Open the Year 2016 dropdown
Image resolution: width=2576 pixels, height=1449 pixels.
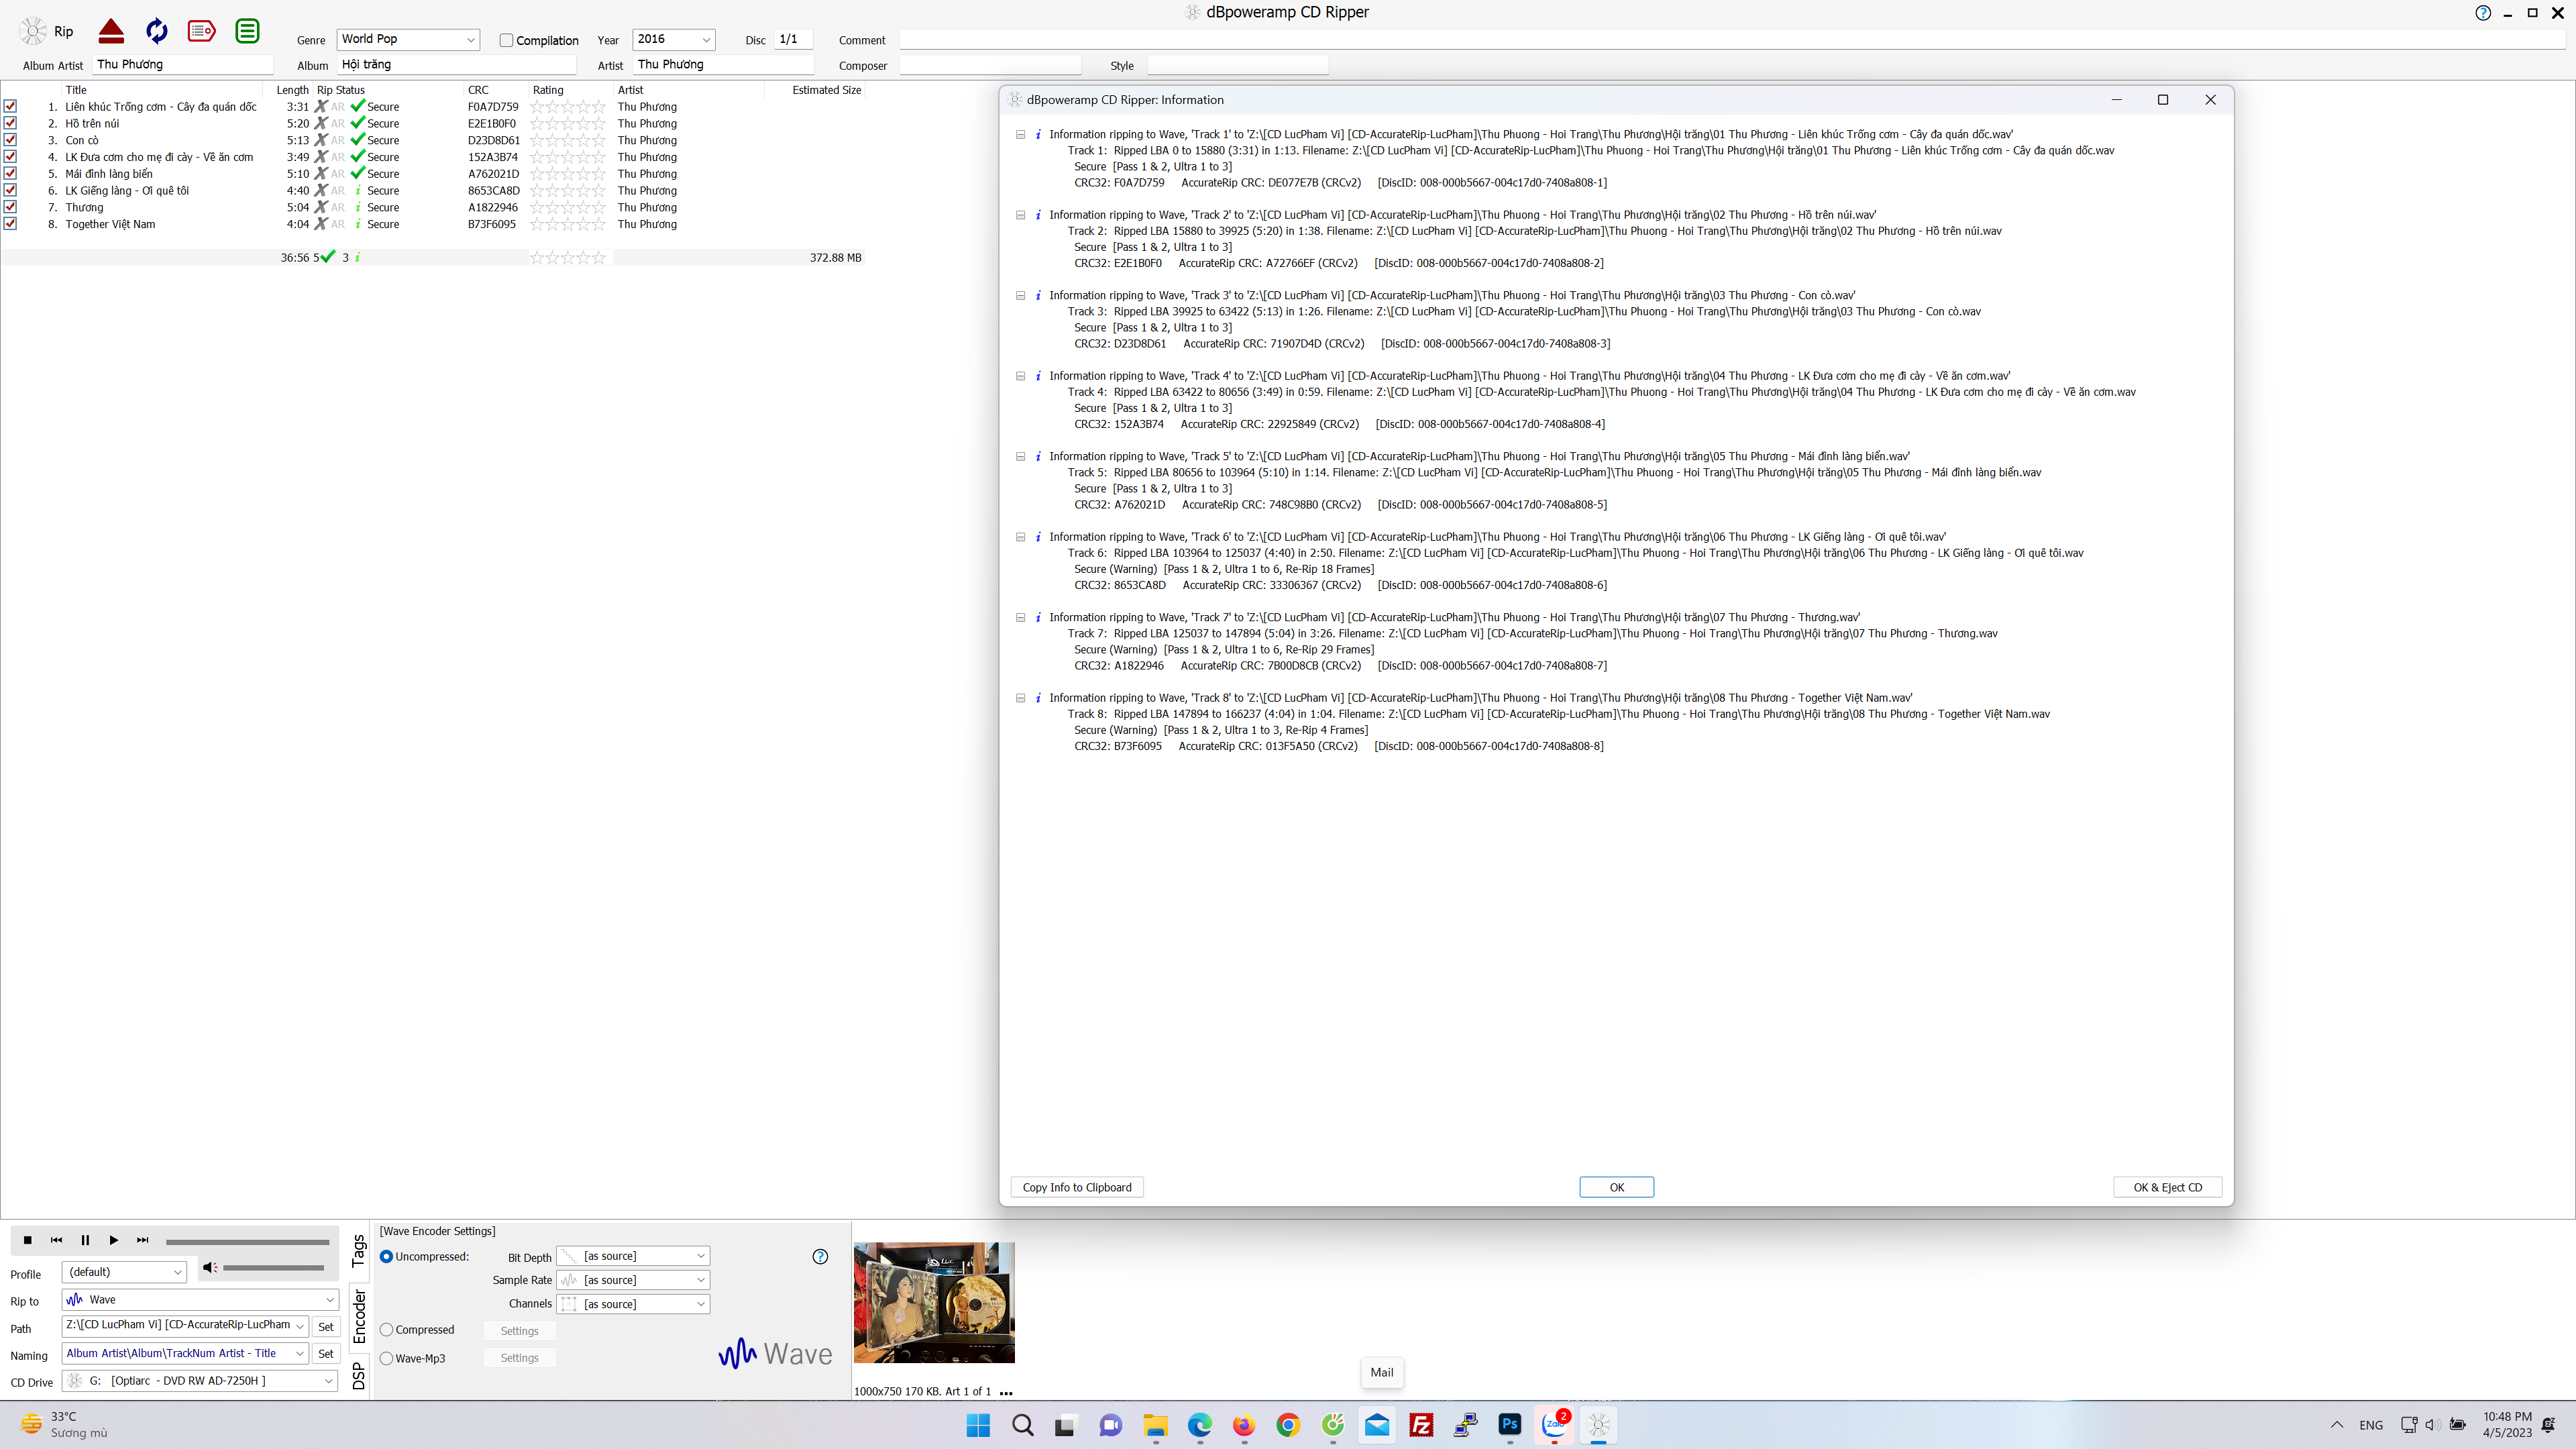pyautogui.click(x=674, y=39)
